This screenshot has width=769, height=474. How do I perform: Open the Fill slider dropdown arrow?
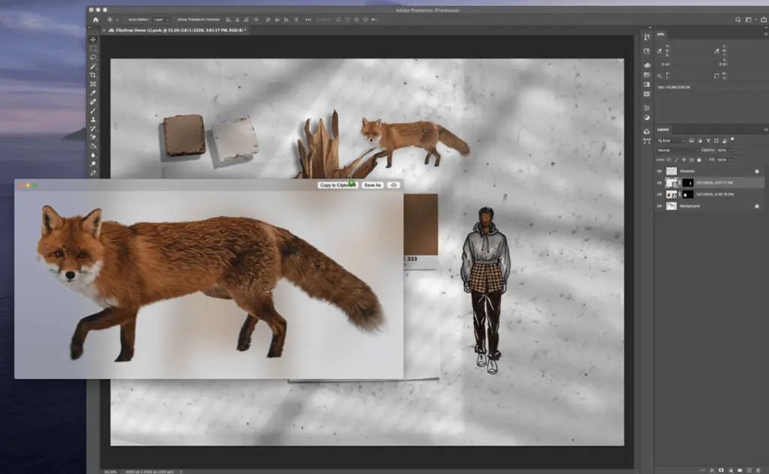[731, 160]
